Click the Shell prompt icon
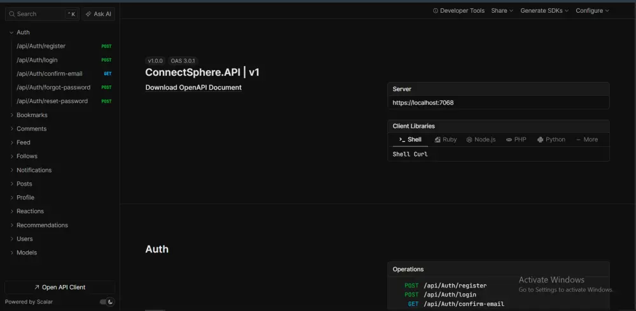Screen dimensions: 636x311 click(402, 139)
